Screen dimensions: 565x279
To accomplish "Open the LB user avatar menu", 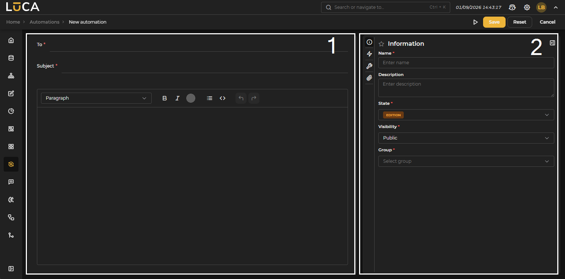I will click(541, 7).
